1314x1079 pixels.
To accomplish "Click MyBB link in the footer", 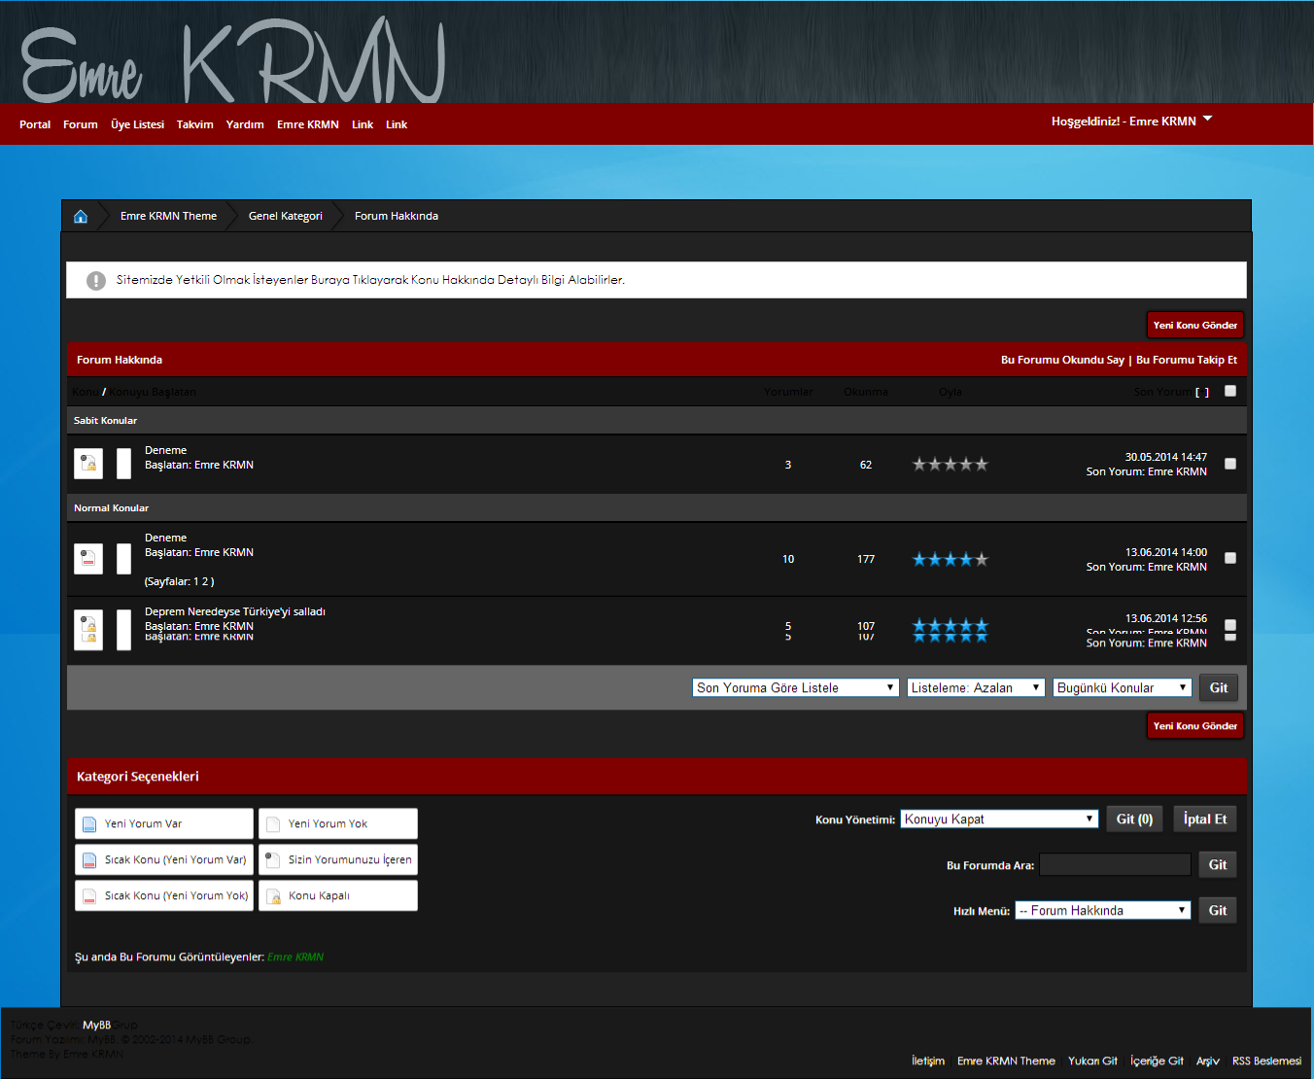I will [96, 1026].
